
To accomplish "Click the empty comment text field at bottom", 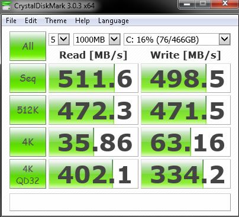I will (120, 202).
